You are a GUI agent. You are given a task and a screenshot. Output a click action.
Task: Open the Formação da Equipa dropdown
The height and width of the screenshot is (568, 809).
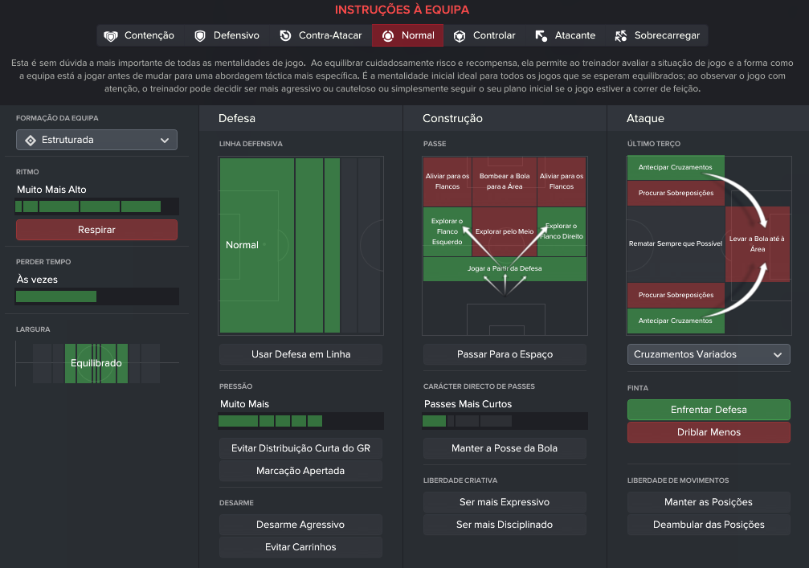[96, 140]
